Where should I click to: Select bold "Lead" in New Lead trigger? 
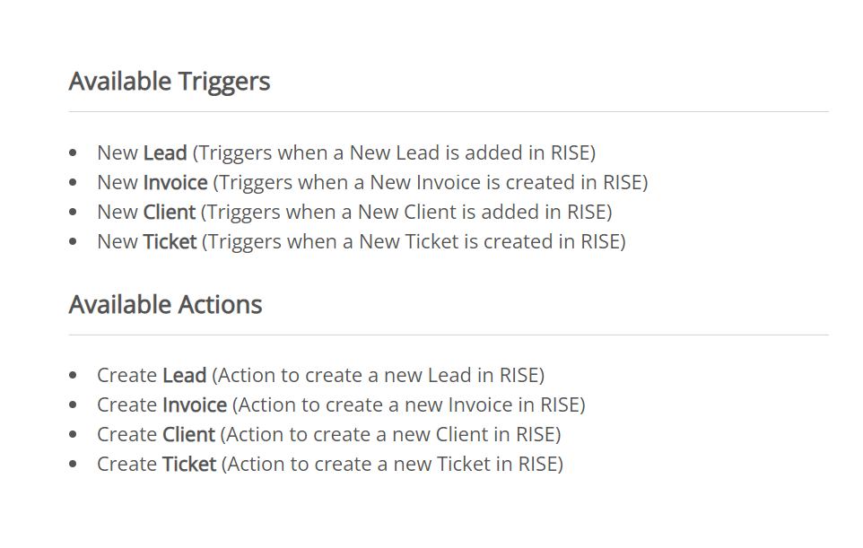[165, 153]
